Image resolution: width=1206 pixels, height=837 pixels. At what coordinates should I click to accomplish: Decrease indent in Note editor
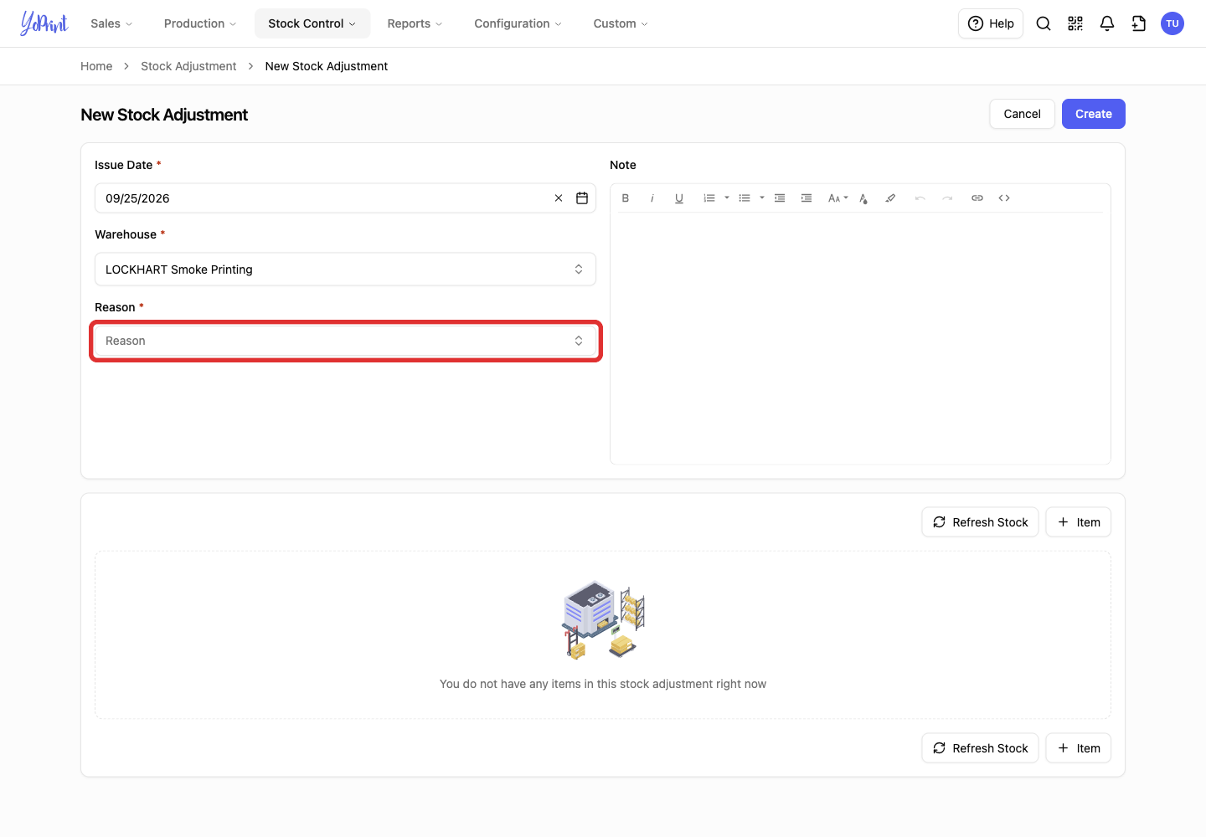[x=780, y=198]
